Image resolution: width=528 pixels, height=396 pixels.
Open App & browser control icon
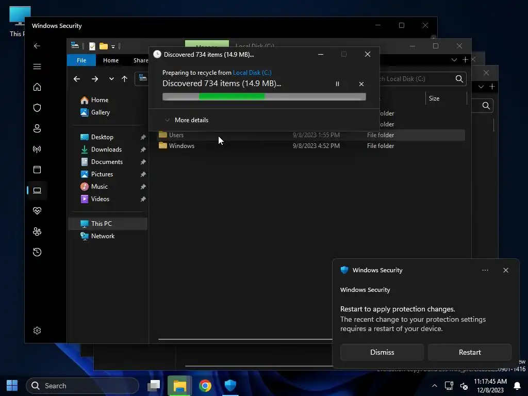pyautogui.click(x=37, y=170)
